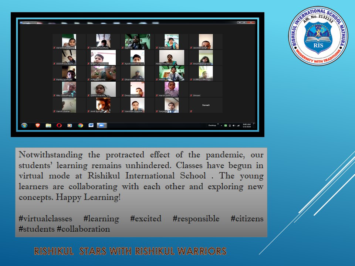Viewport: 355px width, 266px height.
Task: Open File Explorer from the taskbar
Action: point(48,125)
